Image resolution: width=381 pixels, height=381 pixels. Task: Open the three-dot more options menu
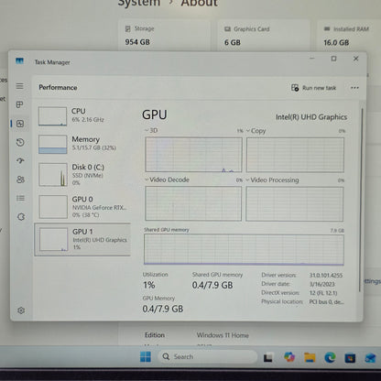pyautogui.click(x=354, y=88)
